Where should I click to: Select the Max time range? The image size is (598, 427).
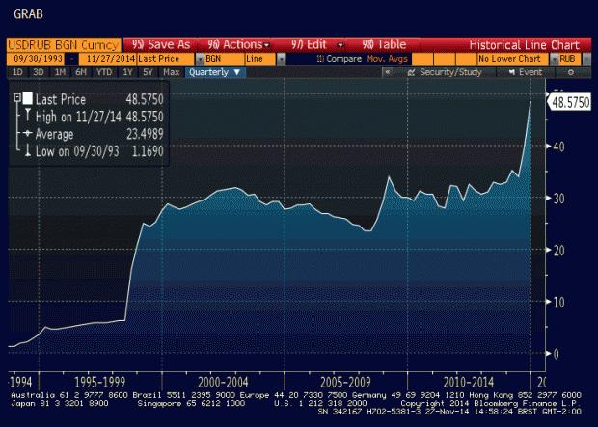click(172, 72)
